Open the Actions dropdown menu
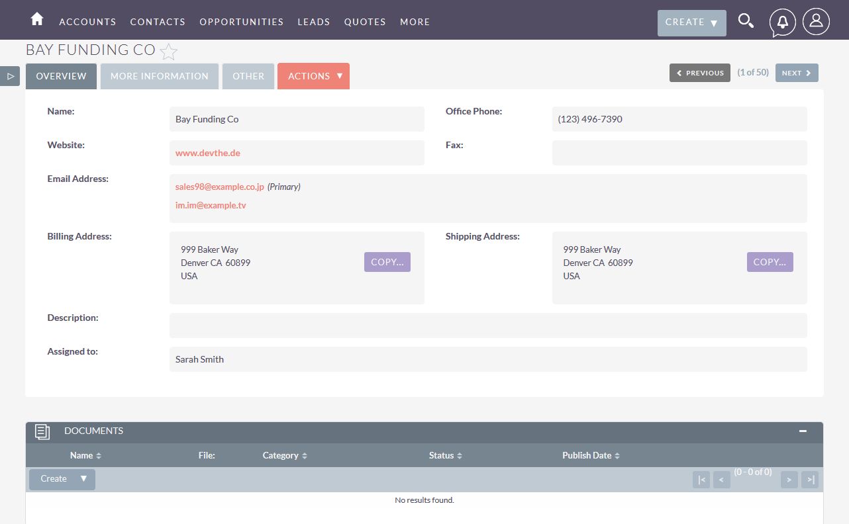 313,76
